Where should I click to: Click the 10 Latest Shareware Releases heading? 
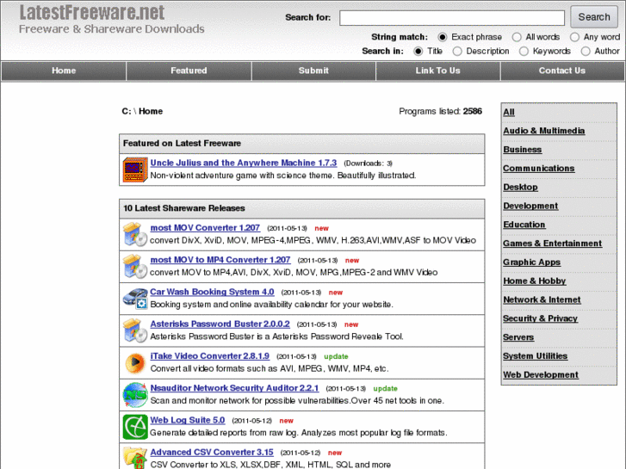(184, 208)
